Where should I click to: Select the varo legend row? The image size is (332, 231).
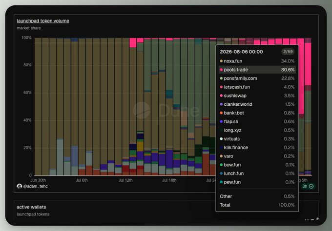click(x=257, y=156)
